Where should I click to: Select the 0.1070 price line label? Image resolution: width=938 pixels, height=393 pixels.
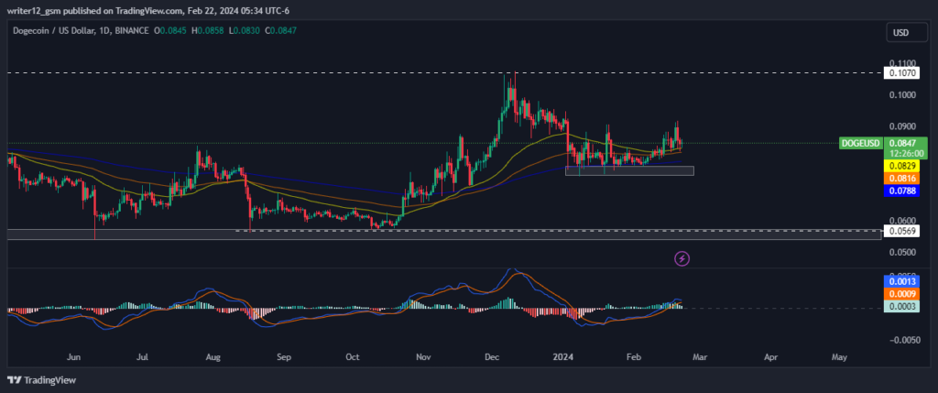[901, 73]
